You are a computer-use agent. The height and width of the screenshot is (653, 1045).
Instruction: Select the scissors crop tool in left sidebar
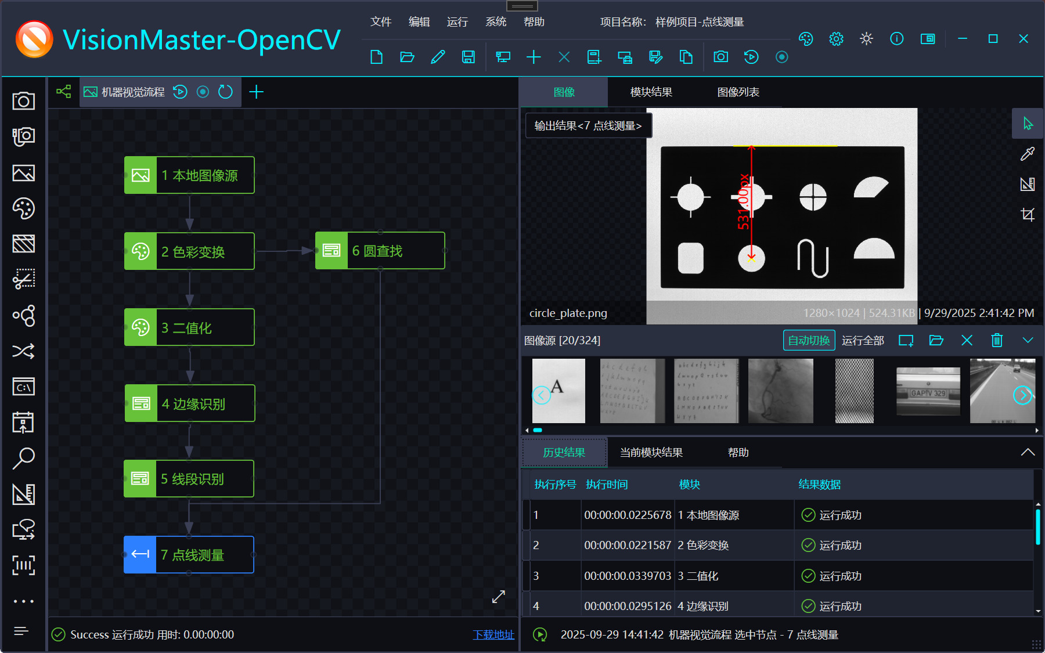pos(24,279)
